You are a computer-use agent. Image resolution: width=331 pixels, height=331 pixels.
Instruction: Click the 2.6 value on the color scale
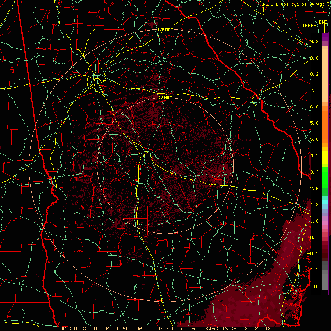(314, 188)
